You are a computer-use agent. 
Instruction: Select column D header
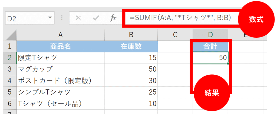210,35
